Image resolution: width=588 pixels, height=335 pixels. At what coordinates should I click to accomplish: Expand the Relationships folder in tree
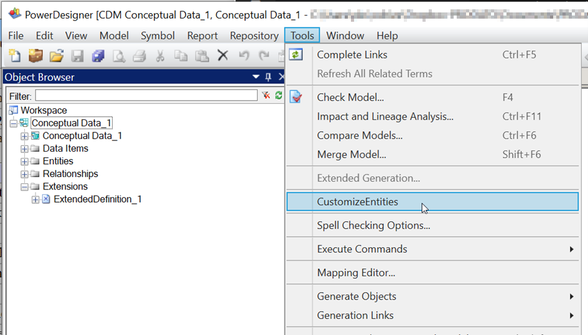24,174
